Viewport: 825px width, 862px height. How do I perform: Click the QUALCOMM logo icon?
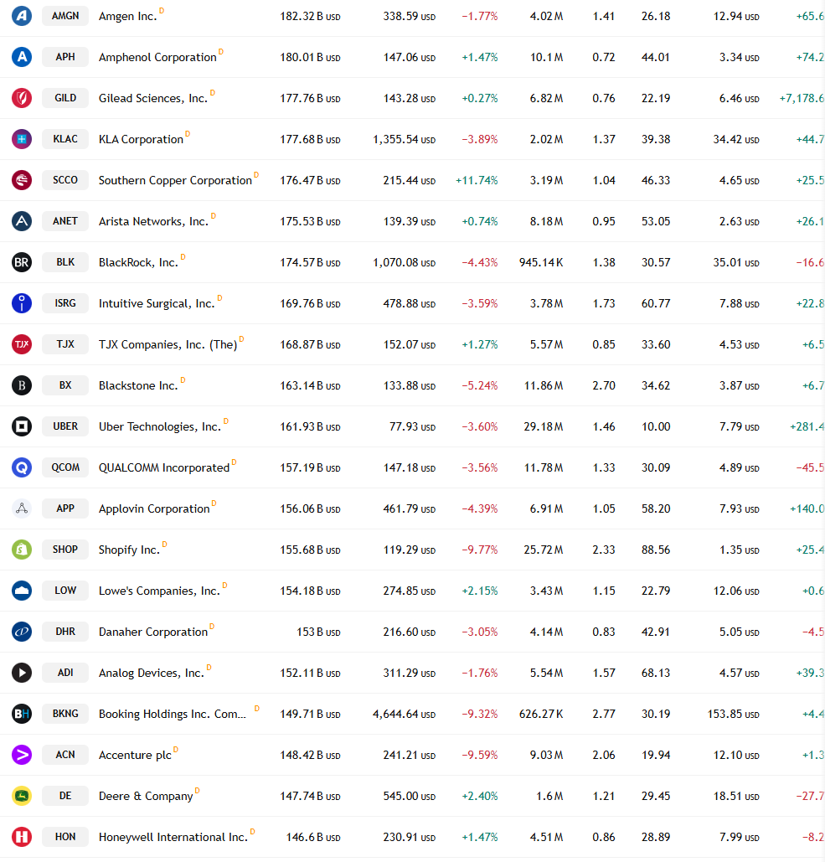(22, 467)
